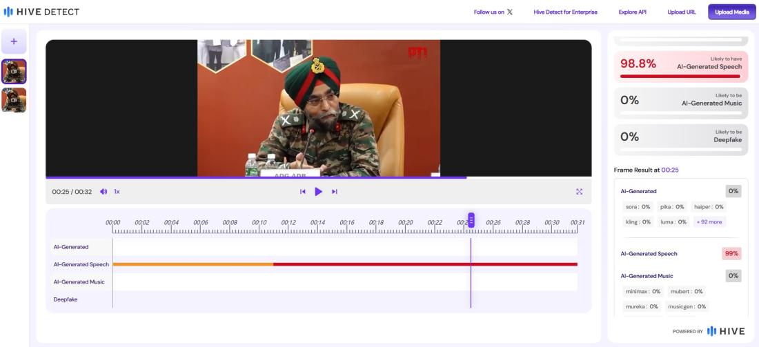
Task: Click the 98.8% AI-Generated Speech result card
Action: 680,66
